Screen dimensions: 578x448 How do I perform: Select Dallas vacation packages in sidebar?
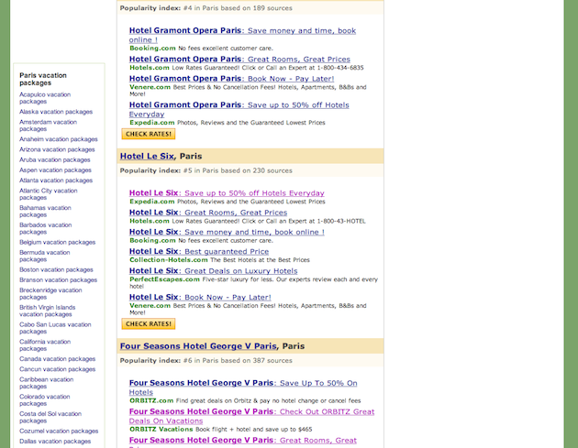(x=55, y=441)
